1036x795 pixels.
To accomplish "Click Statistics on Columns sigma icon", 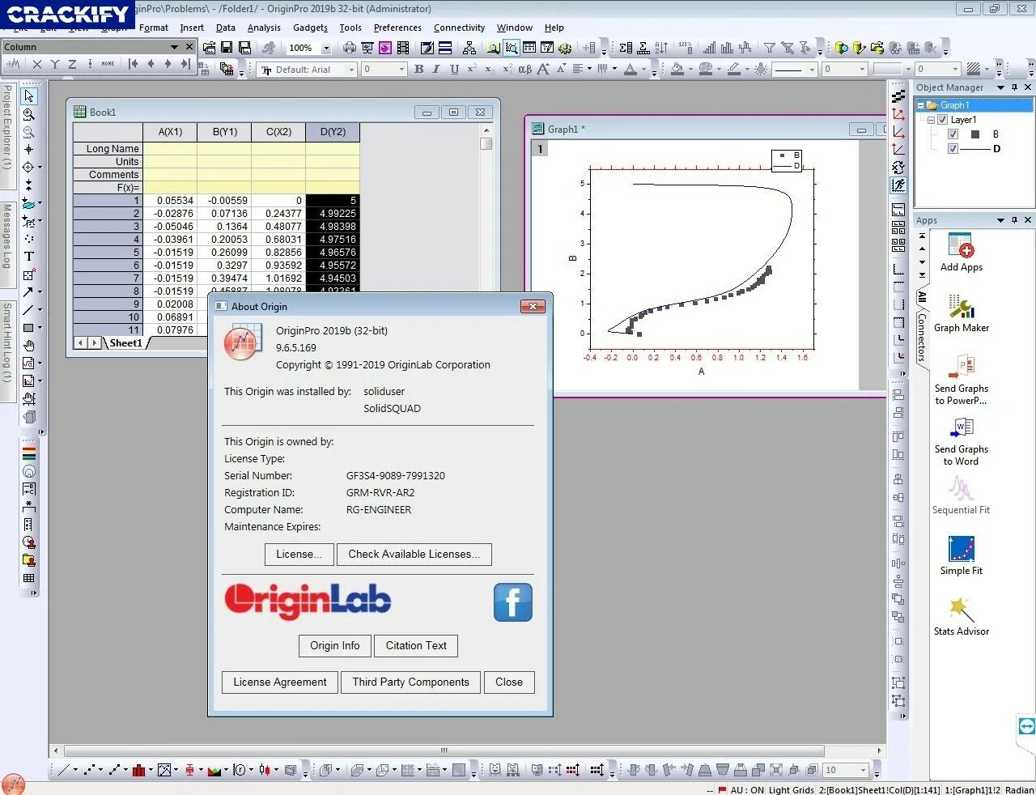I will coord(626,48).
